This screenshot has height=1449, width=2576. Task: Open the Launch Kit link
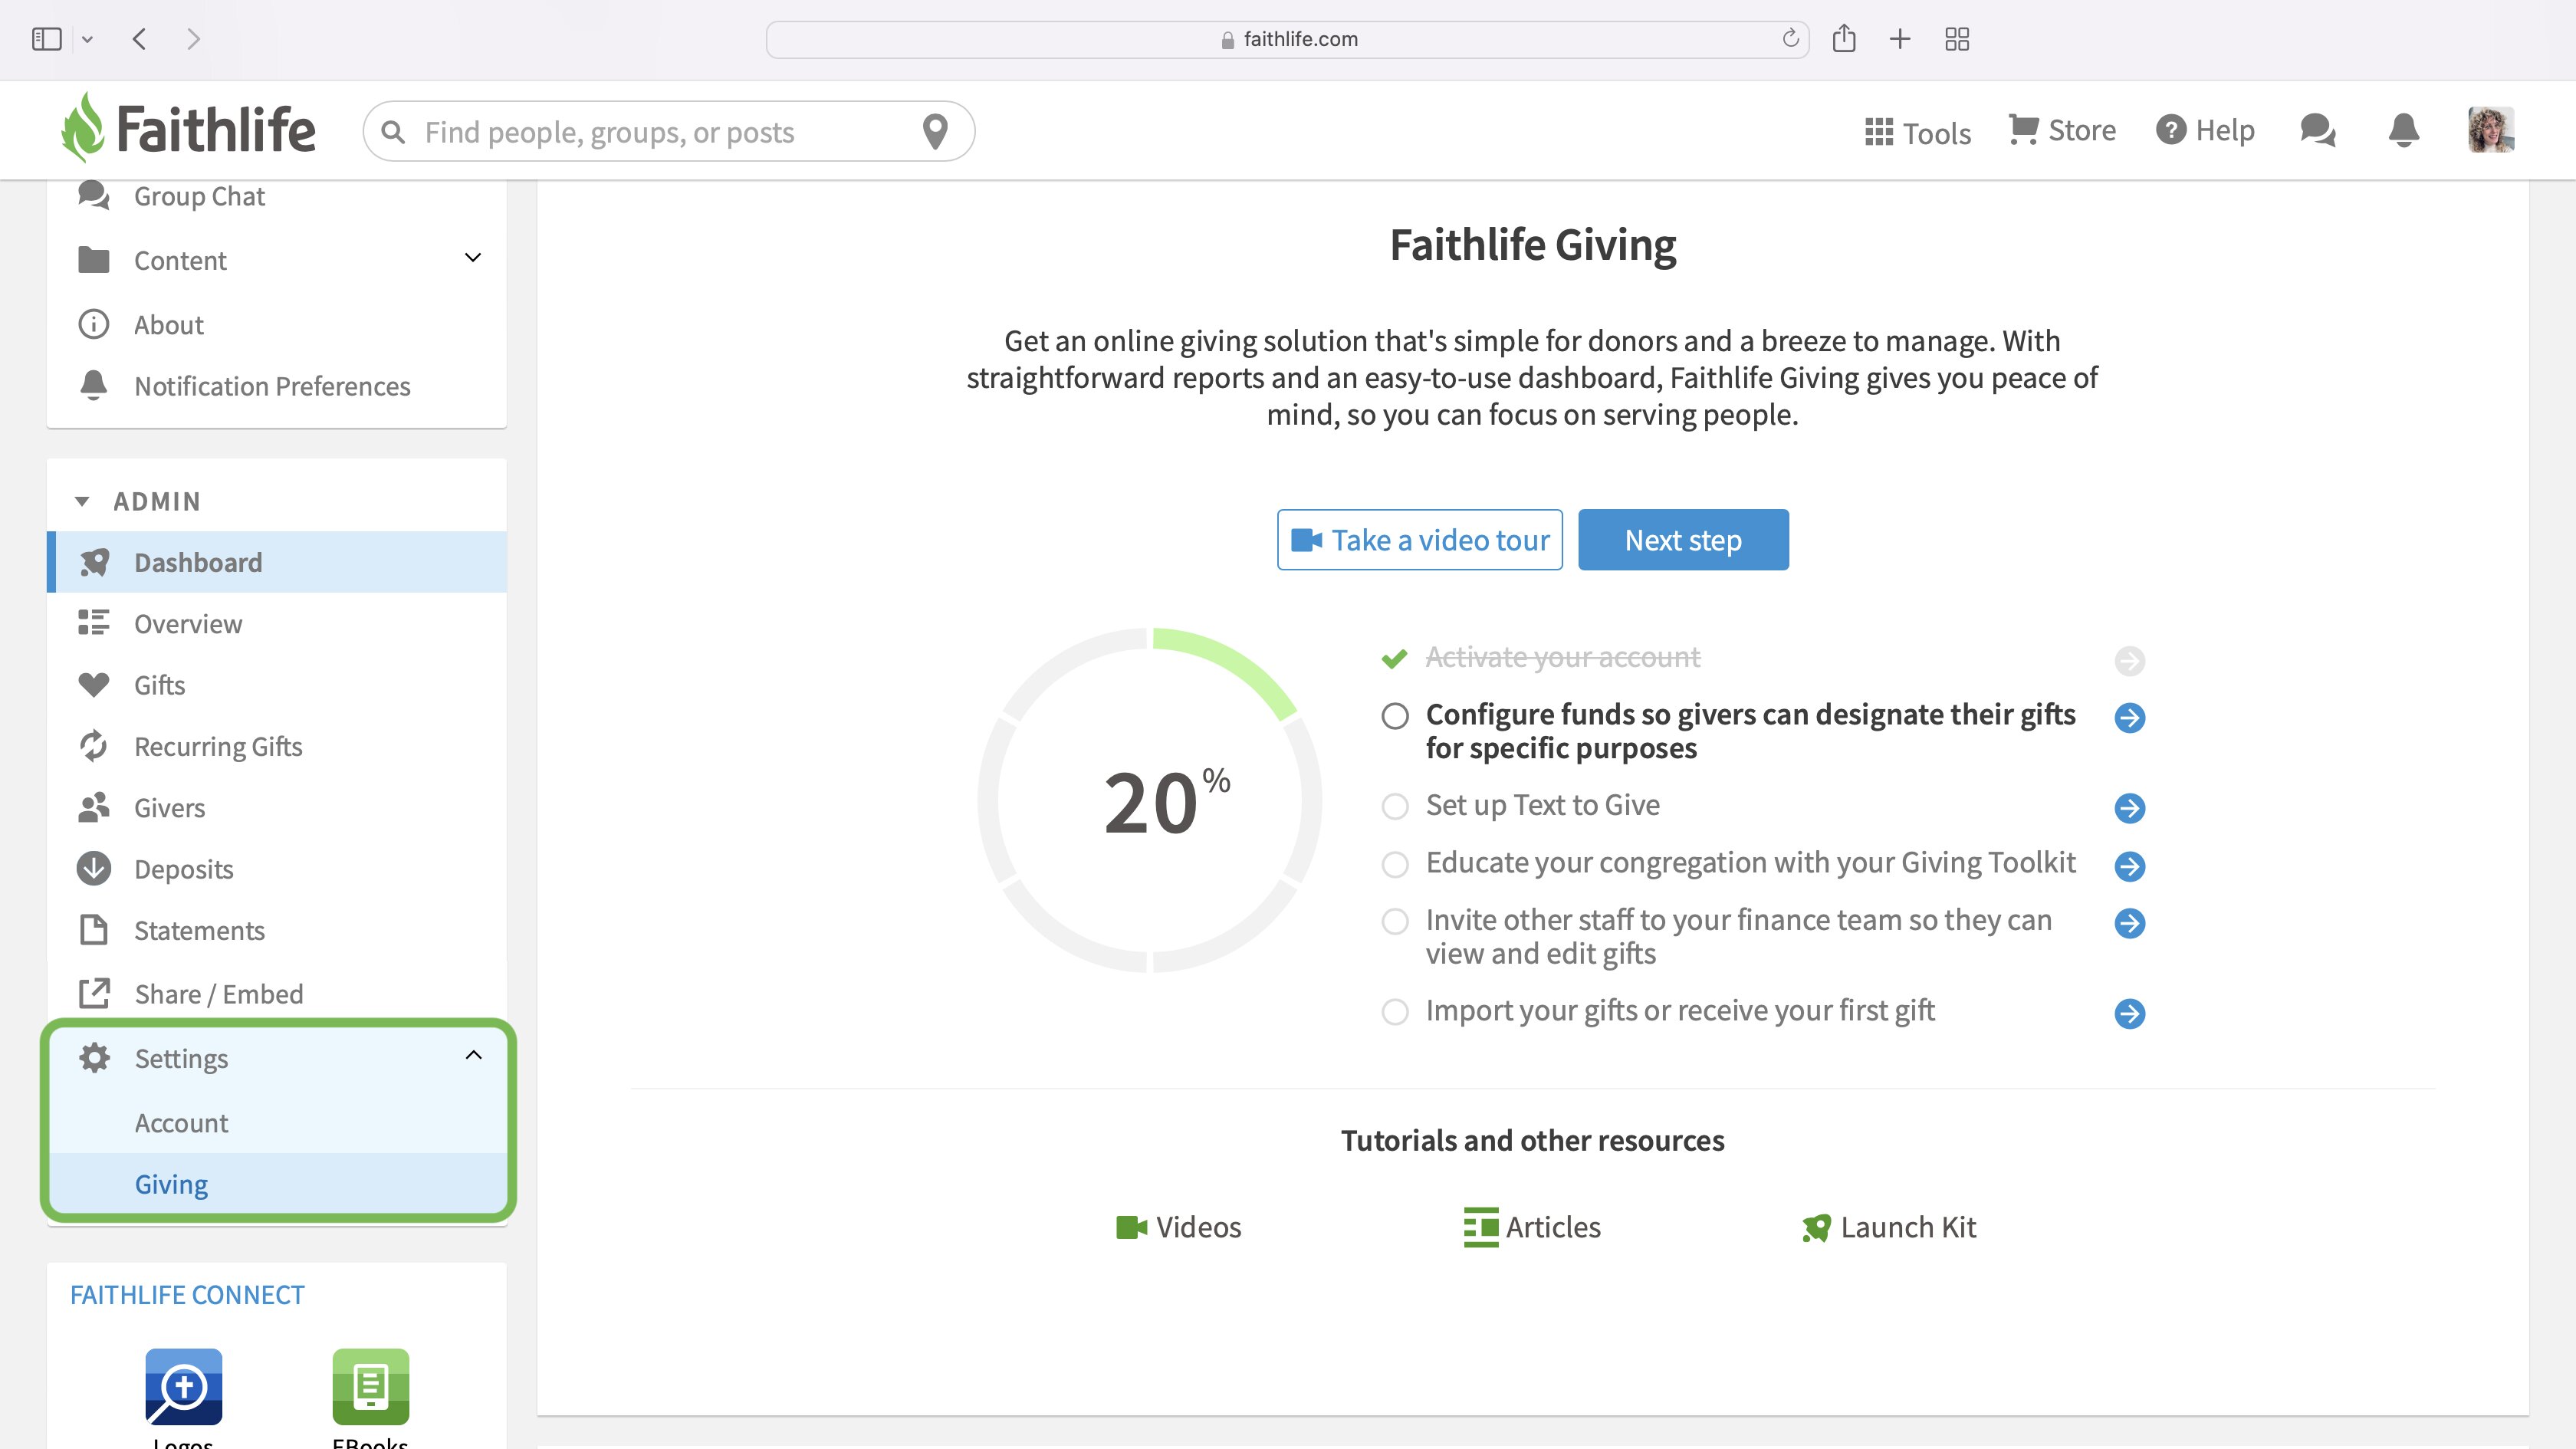[x=1889, y=1227]
